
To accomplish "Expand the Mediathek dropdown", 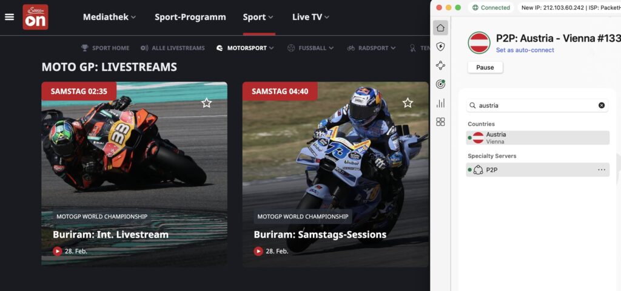I will click(109, 17).
